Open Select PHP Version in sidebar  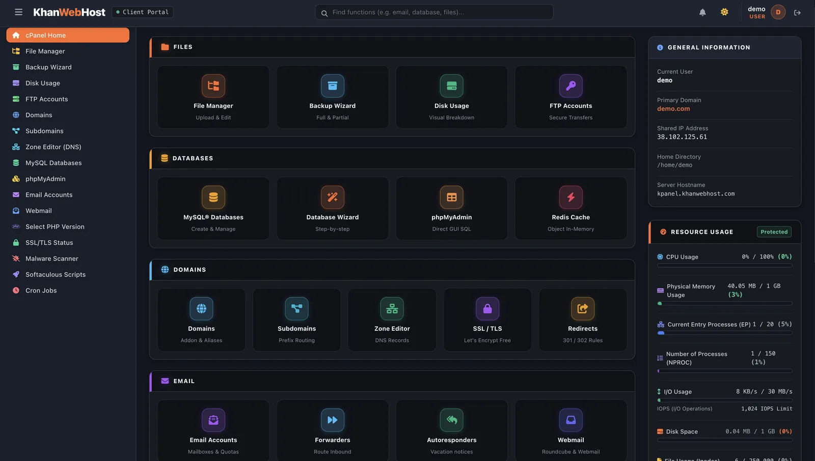tap(68, 227)
